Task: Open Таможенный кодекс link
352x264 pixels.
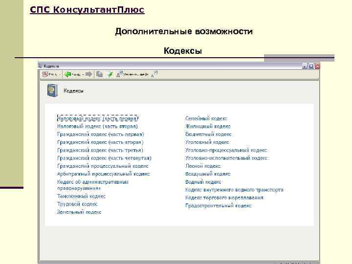Action: click(81, 196)
